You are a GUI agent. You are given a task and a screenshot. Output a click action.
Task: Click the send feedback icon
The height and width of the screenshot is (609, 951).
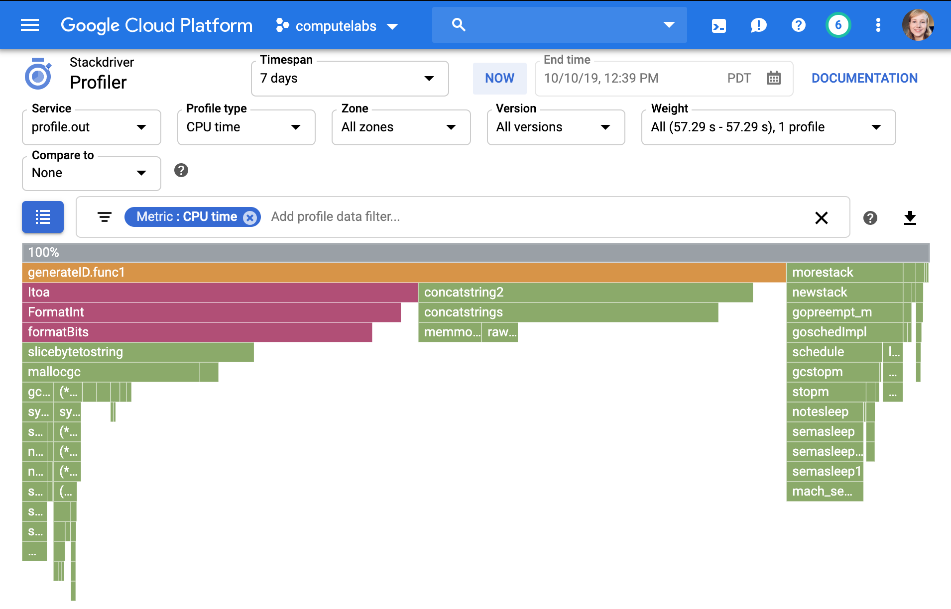tap(758, 25)
